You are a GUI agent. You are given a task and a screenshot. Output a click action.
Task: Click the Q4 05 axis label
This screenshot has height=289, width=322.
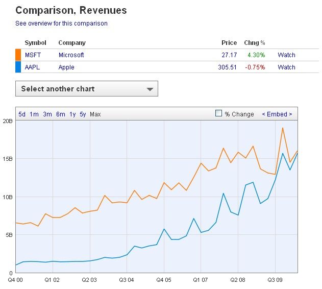pos(164,280)
